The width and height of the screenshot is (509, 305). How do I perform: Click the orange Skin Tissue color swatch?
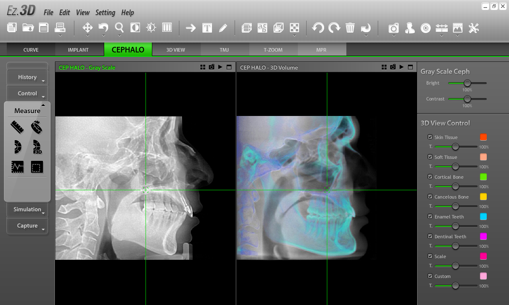click(483, 137)
